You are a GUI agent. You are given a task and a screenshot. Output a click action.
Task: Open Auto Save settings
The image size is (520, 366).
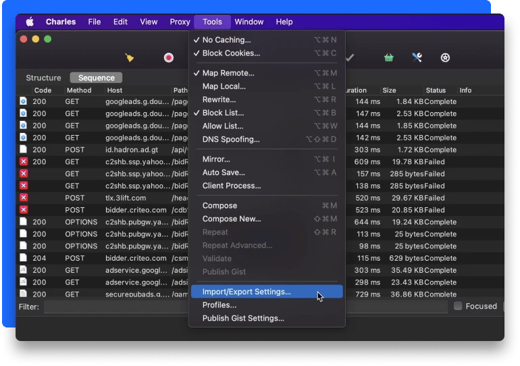(x=267, y=172)
